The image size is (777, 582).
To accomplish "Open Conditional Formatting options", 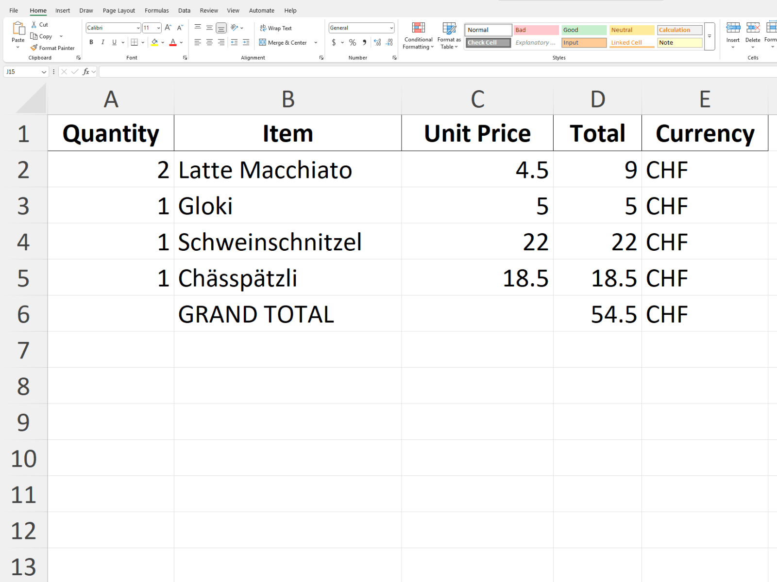I will point(418,36).
